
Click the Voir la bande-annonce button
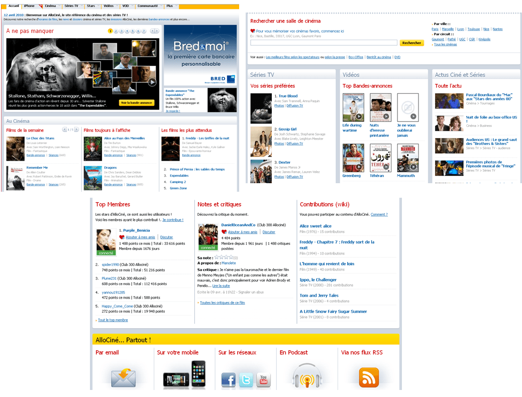136,103
